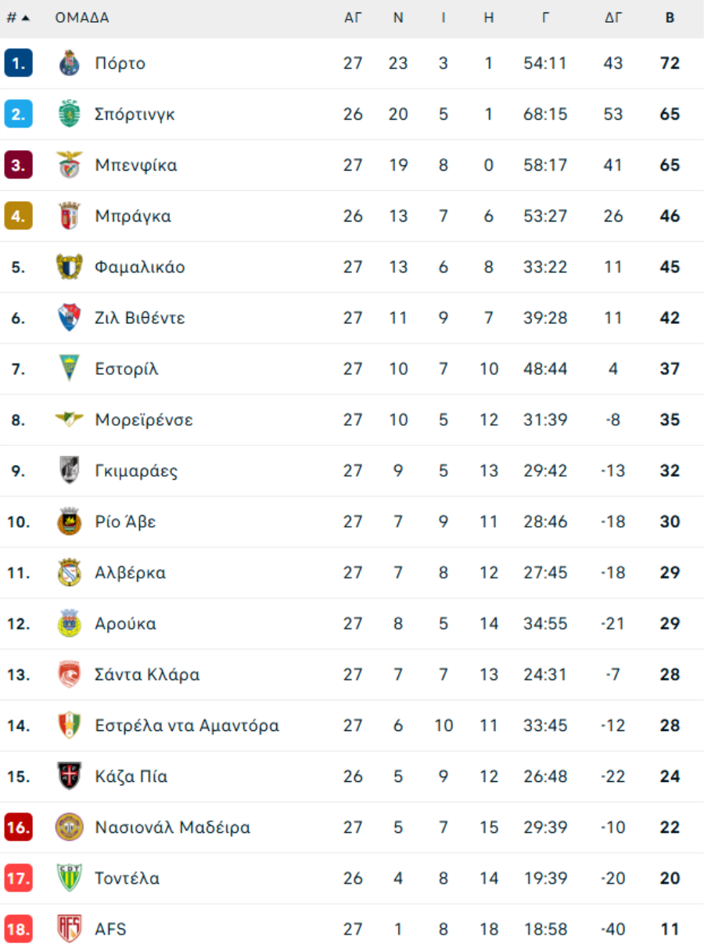Viewport: 704px width, 951px height.
Task: Open the Πόρτο team link
Action: pyautogui.click(x=120, y=63)
